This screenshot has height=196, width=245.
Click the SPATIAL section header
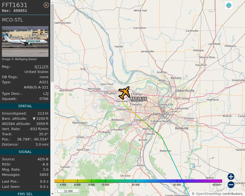25,106
